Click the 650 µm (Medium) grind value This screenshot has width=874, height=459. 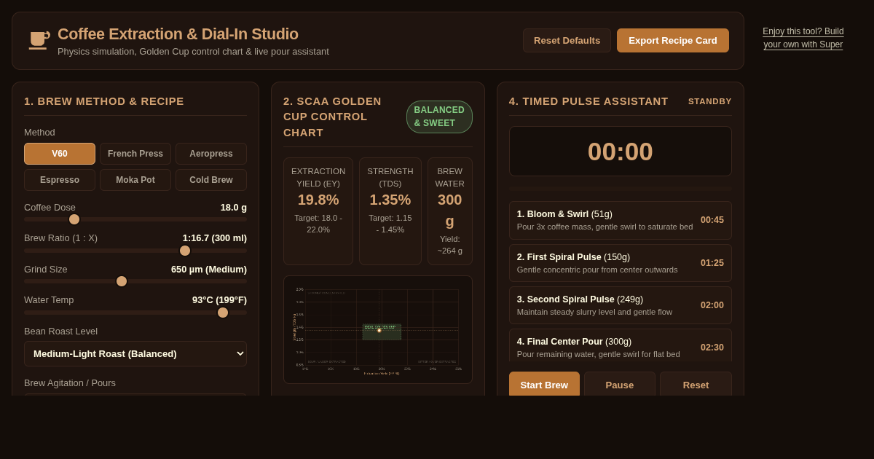pos(209,270)
